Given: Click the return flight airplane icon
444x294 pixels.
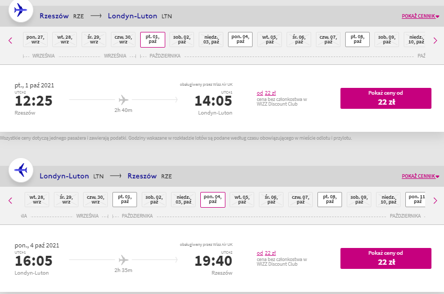Looking at the screenshot, I should coord(21,170).
